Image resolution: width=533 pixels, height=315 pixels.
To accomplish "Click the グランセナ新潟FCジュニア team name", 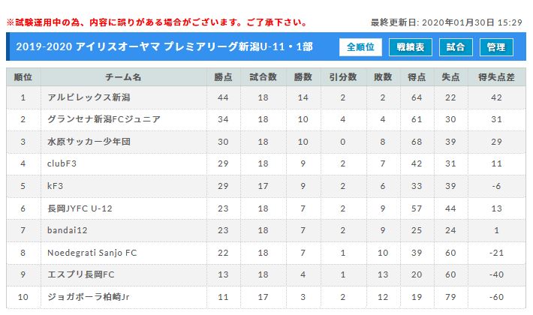I will tap(104, 119).
